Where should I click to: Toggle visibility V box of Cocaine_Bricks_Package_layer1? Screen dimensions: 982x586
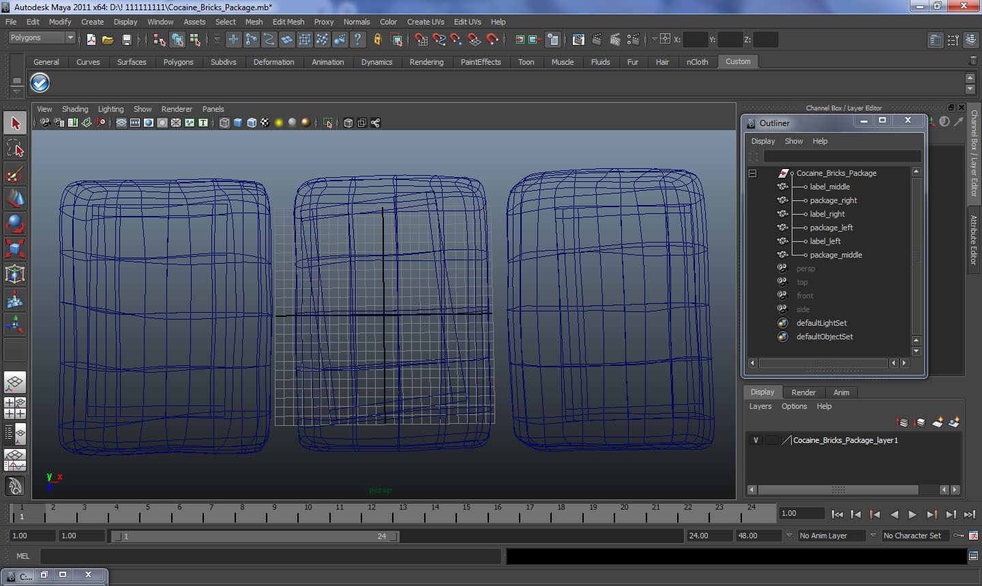tap(756, 440)
